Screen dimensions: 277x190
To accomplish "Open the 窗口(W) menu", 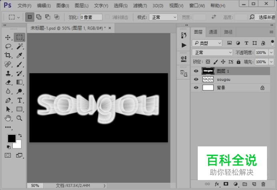I will pos(197,6).
